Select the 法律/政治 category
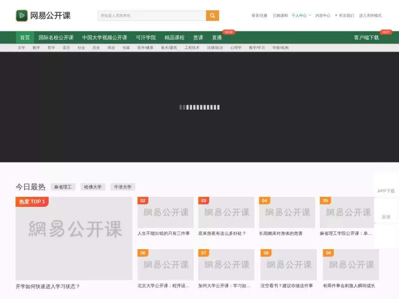The image size is (399, 299). (215, 48)
